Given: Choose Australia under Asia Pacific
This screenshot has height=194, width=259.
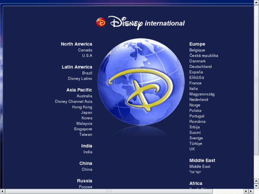Looking at the screenshot, I should tap(84, 96).
